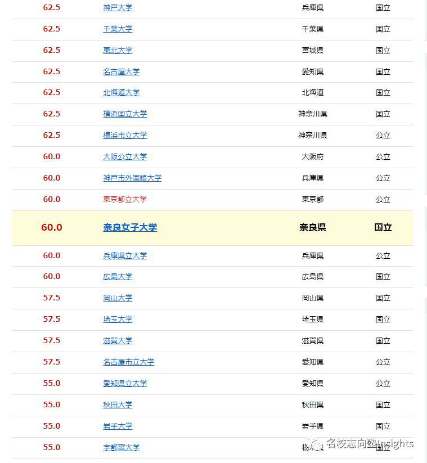
Task: Open the 神戸大学 link
Action: [x=118, y=8]
